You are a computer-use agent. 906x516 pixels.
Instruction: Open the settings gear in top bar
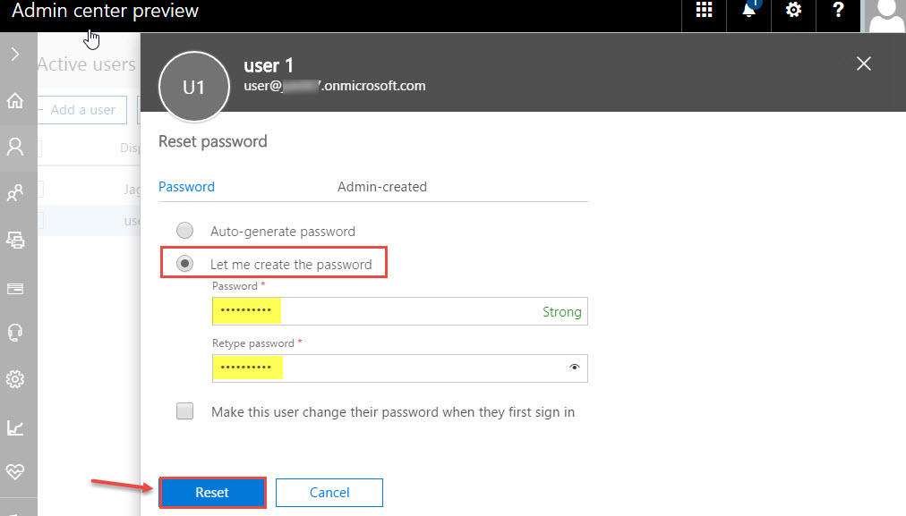[x=793, y=10]
